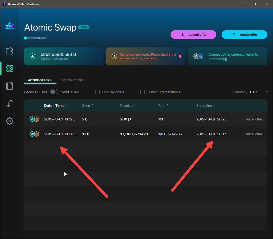
Task: Click the 200 BEAM receive amount
Action: pyautogui.click(x=125, y=119)
